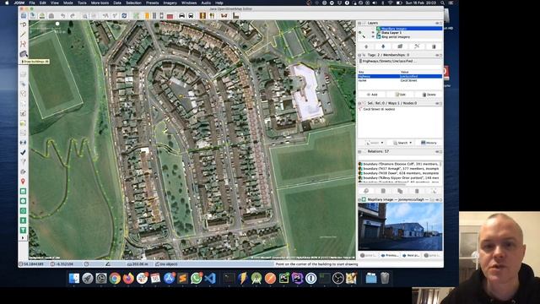Select the boundary Dromore Diocese relation row
Screen dimensions: 540x304
click(x=399, y=164)
